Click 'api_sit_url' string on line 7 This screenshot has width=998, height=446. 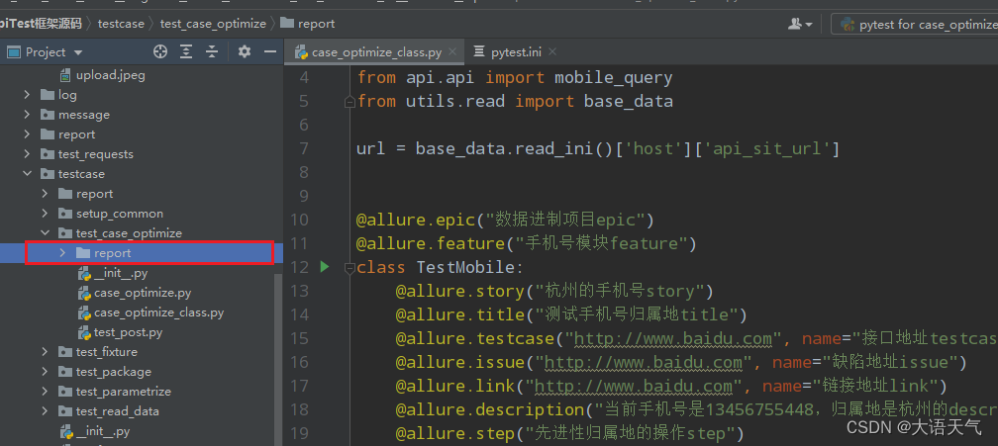tap(770, 149)
